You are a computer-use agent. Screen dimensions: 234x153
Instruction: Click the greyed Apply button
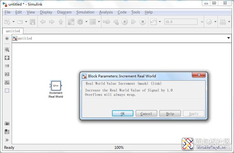click(194, 113)
